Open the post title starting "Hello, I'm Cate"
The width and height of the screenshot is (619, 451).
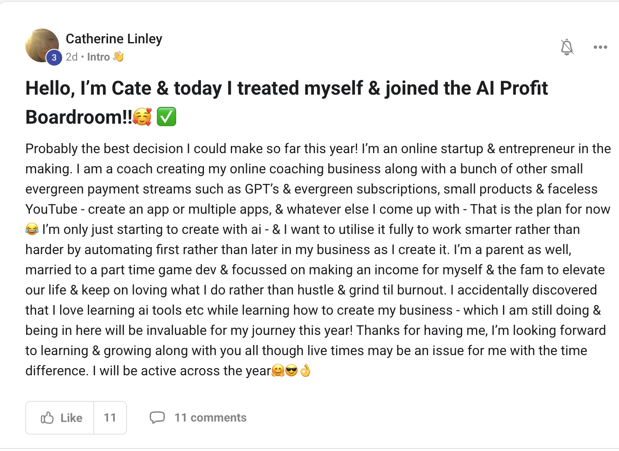click(286, 102)
